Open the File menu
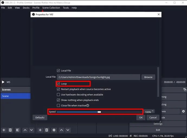 tap(3, 8)
